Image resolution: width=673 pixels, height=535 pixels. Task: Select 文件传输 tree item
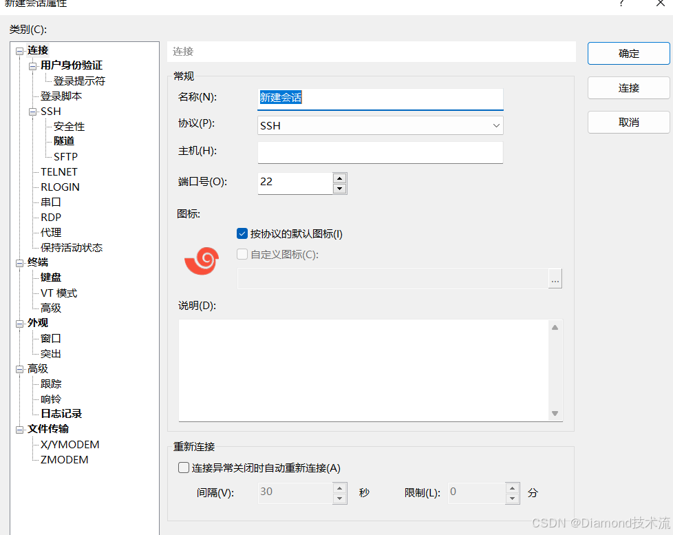coord(48,429)
